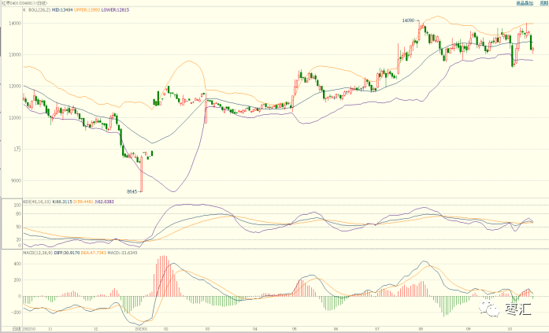Click the 8645 low price marker
This screenshot has height=333, width=549.
(x=132, y=191)
